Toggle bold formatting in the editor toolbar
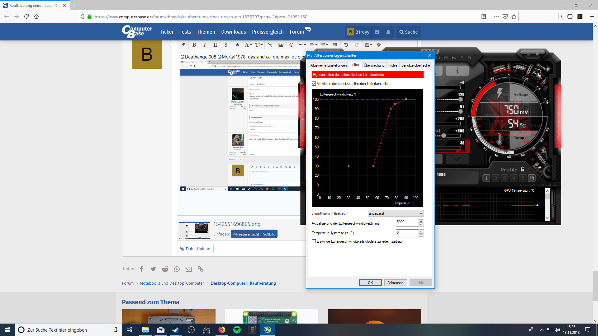 click(194, 45)
